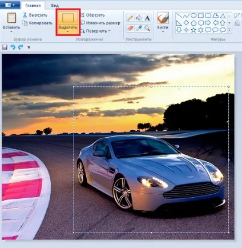Choose the oval shape in Фигуры gallery
242x248 pixels.
[193, 15]
